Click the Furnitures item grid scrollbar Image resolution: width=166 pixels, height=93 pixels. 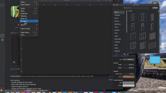(x=158, y=11)
